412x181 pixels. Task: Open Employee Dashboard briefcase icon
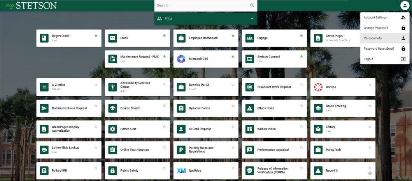[x=181, y=38]
